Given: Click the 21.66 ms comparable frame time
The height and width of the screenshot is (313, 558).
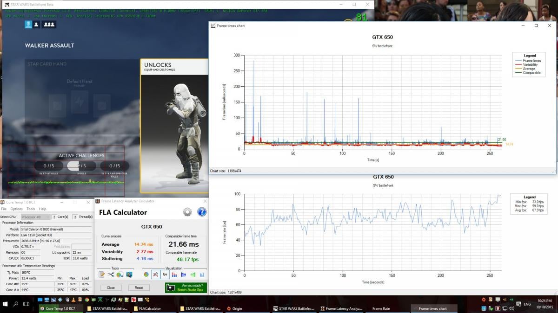Looking at the screenshot, I should (x=183, y=244).
